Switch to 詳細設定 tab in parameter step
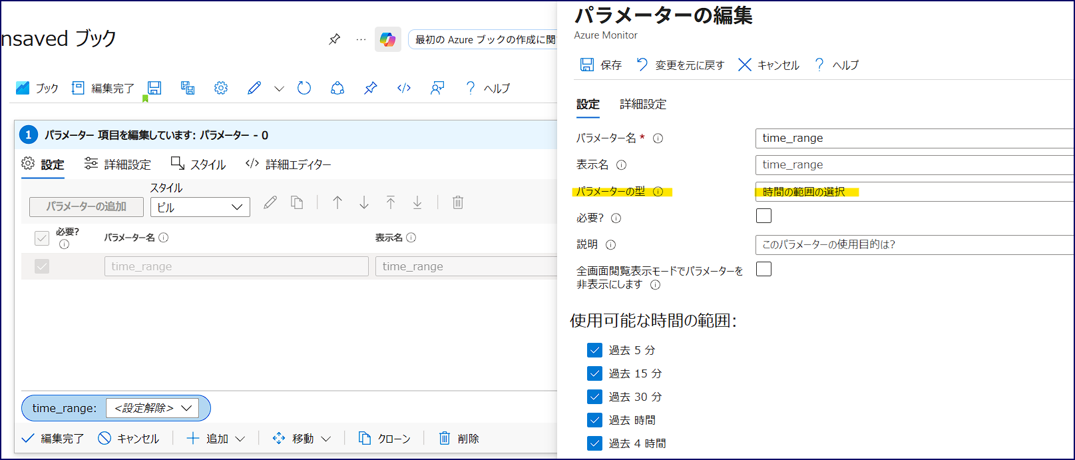The image size is (1075, 460). pos(118,164)
